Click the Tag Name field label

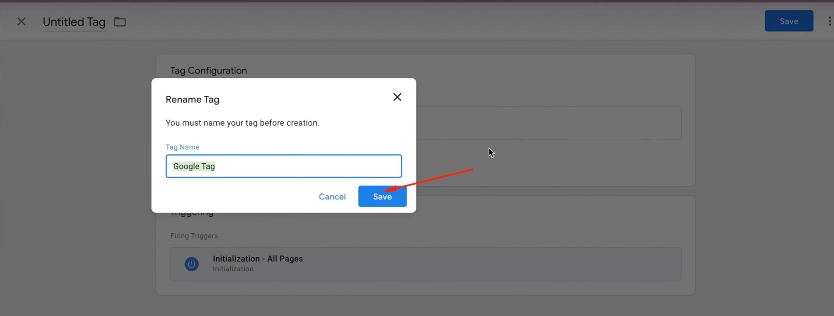click(x=182, y=147)
